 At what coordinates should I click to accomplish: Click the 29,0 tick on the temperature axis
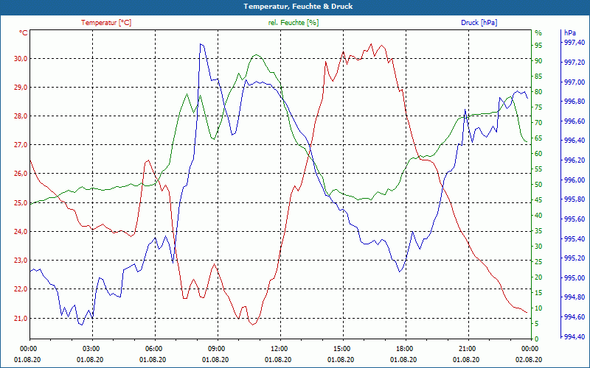21,87
